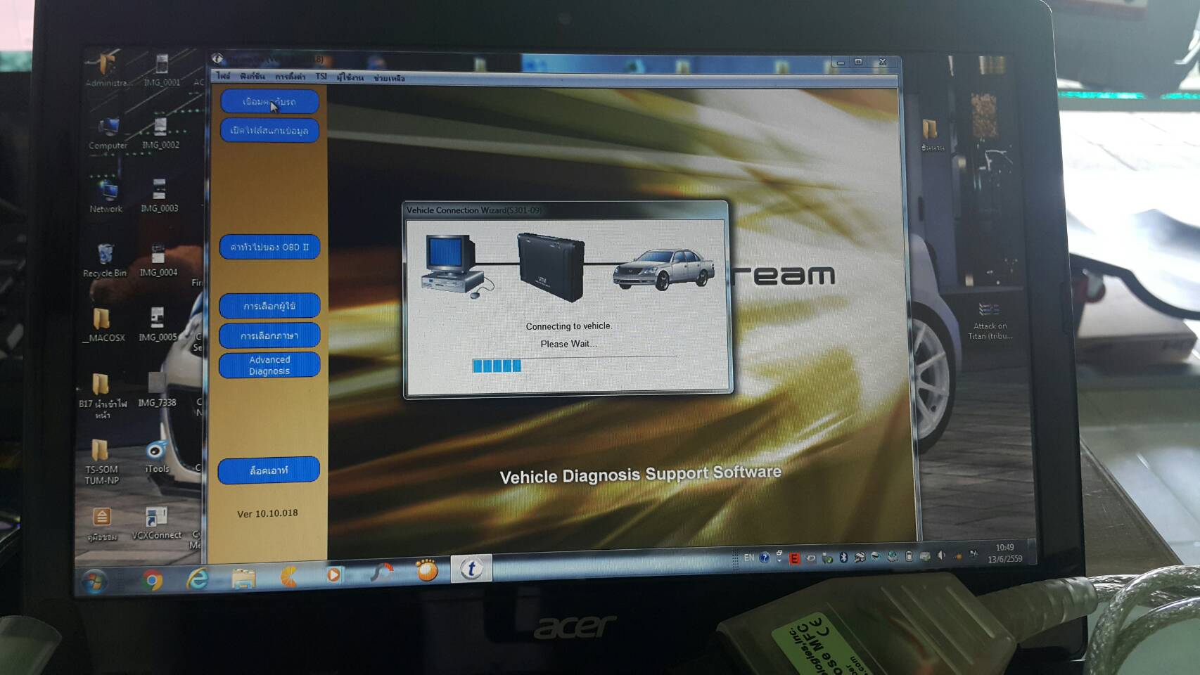Image resolution: width=1200 pixels, height=675 pixels.
Task: Click the Windows Start button
Action: click(x=94, y=581)
